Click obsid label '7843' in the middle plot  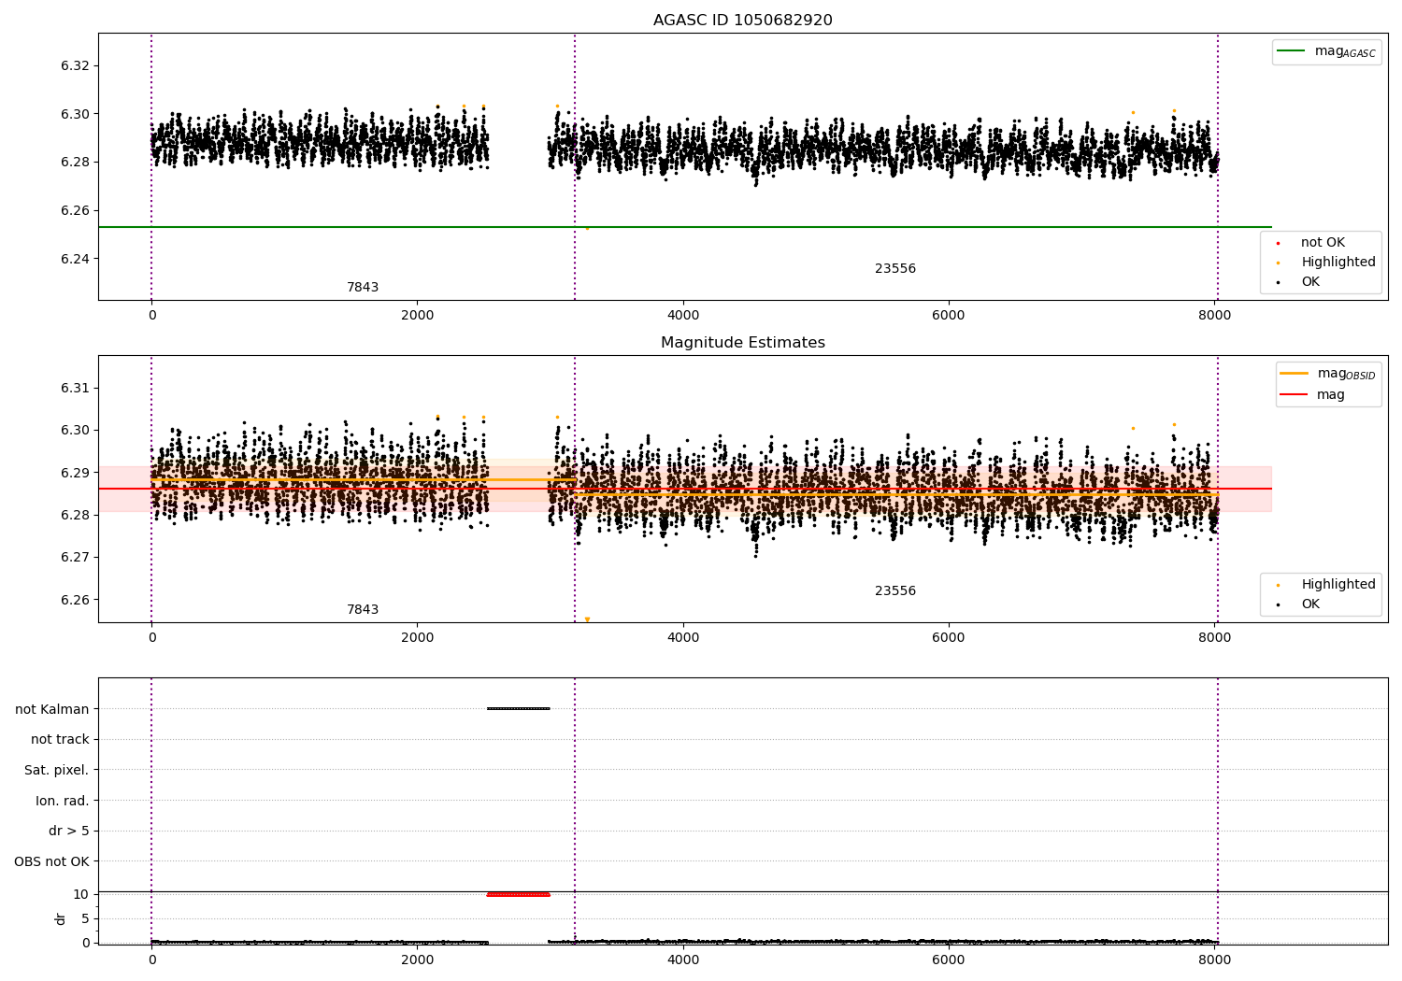tap(363, 609)
